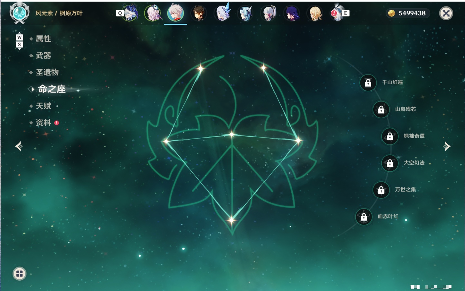This screenshot has height=291, width=465.
Task: Click the Anemo element emblem icon
Action: (x=20, y=13)
